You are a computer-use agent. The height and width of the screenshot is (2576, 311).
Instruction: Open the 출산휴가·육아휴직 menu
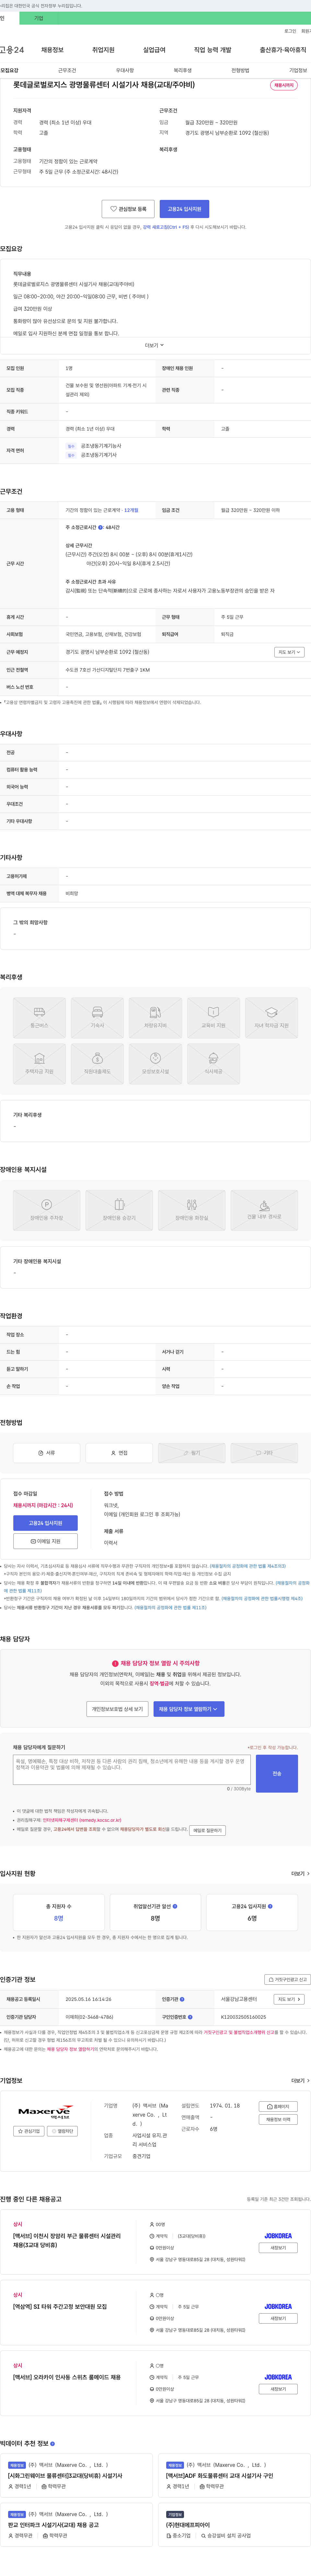point(283,50)
